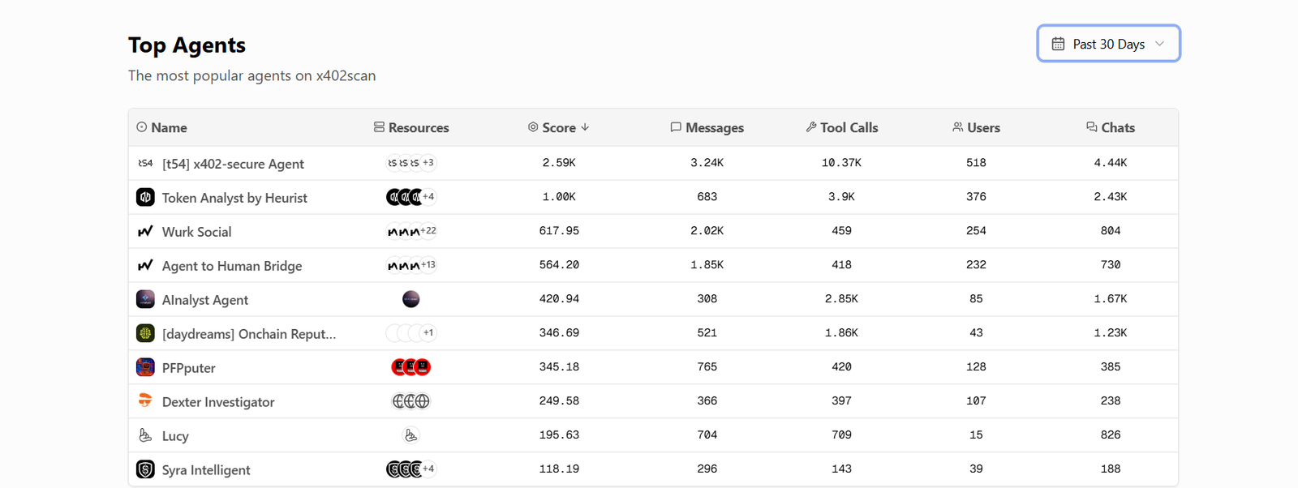Click the Users value 376

976,197
